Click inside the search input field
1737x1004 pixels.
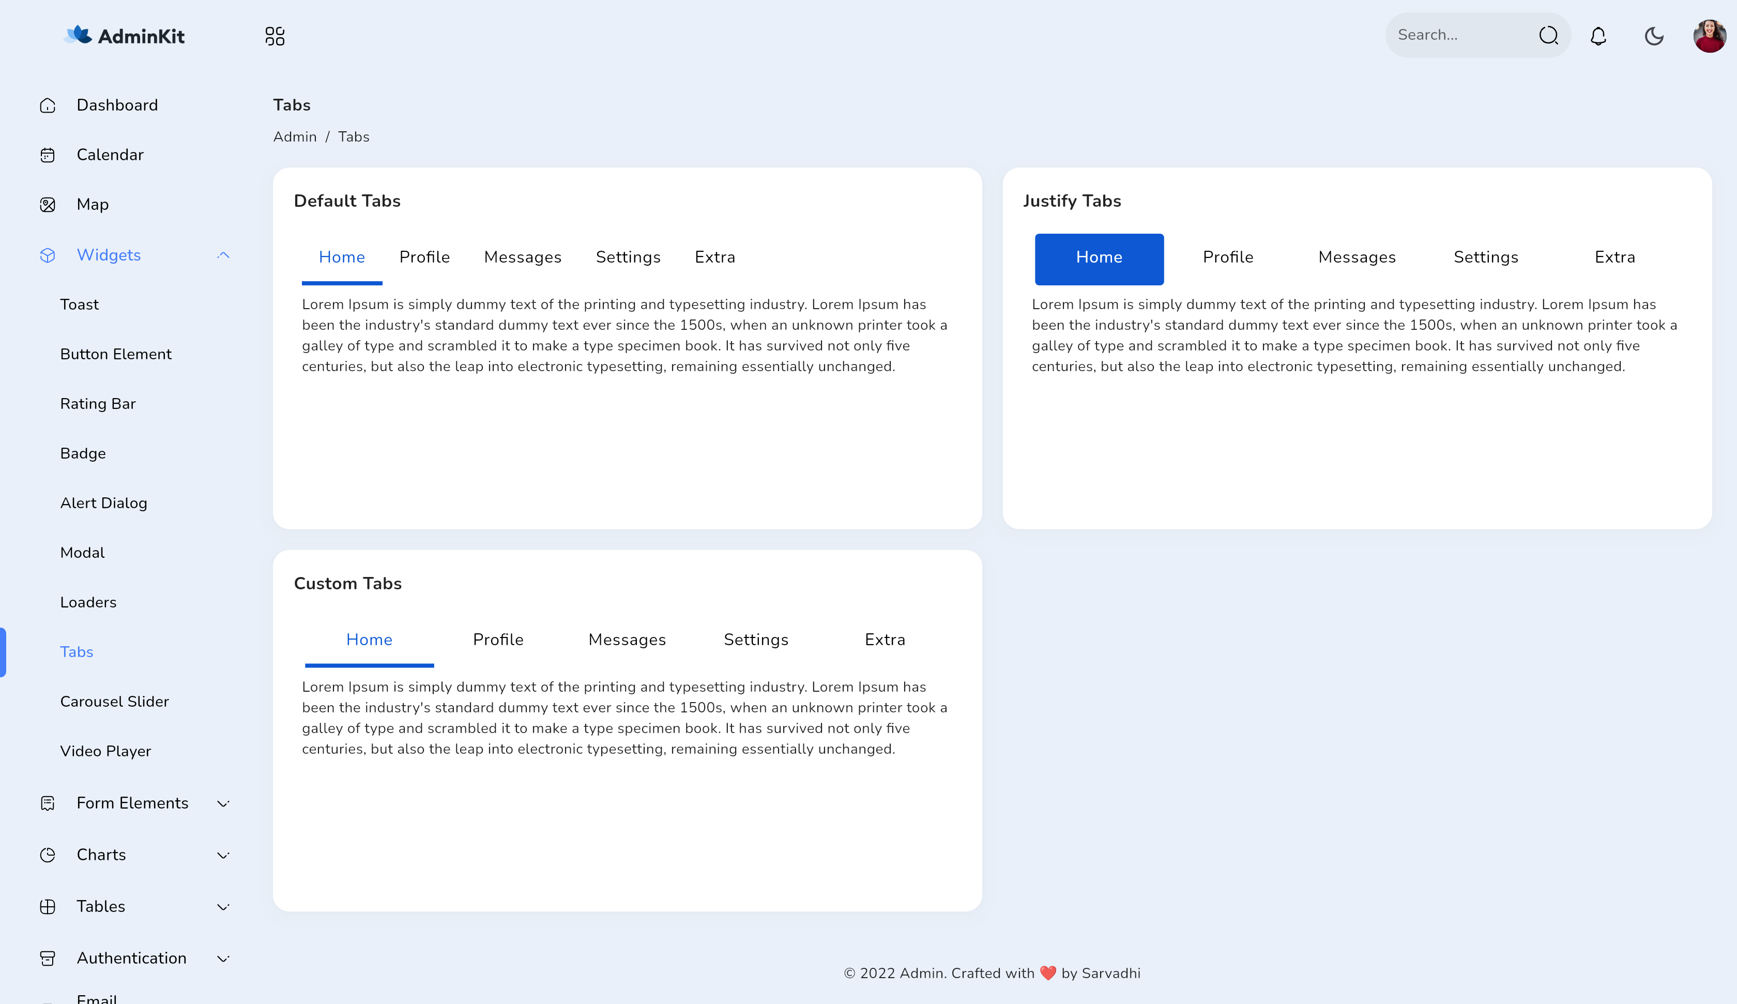click(x=1454, y=35)
